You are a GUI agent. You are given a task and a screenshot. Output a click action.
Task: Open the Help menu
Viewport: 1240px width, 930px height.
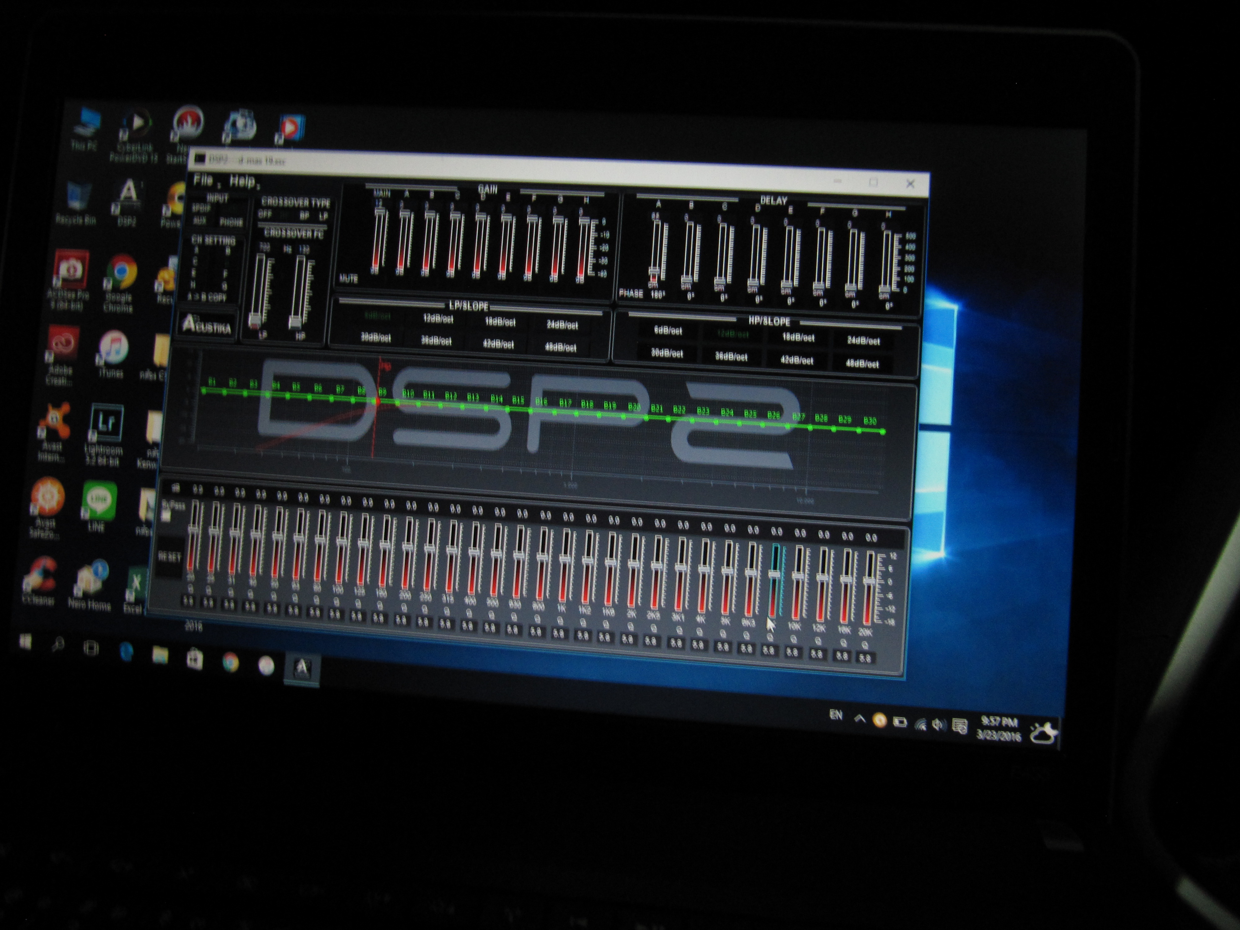pos(242,182)
